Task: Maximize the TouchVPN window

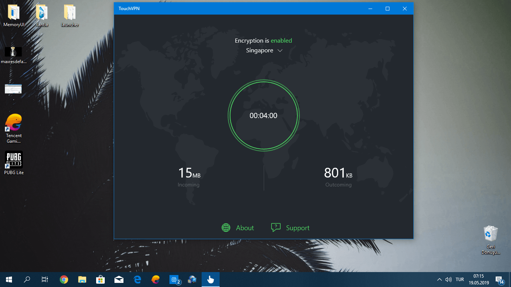Action: 388,9
